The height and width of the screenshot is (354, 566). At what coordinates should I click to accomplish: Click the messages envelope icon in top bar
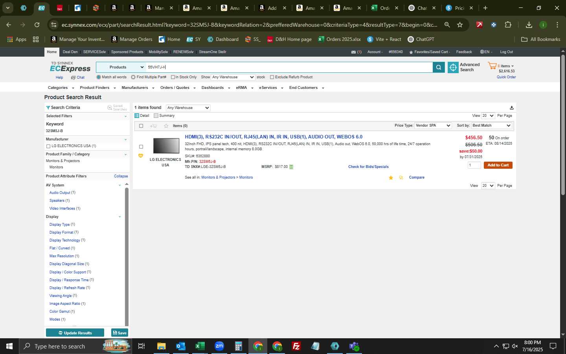[x=353, y=52]
